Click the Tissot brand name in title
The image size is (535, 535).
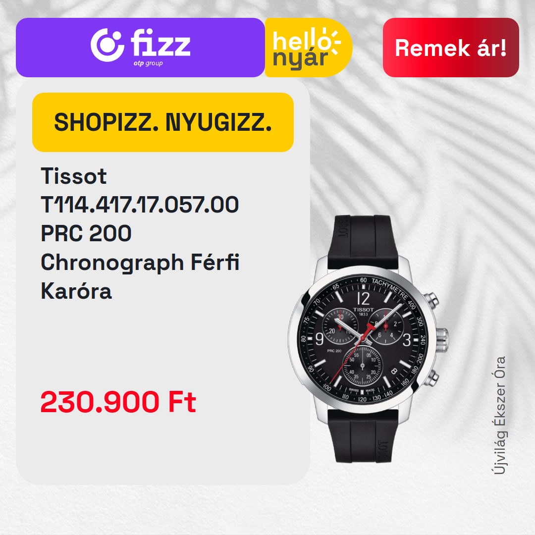pyautogui.click(x=74, y=176)
